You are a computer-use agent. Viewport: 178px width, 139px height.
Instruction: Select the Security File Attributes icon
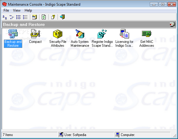click(58, 34)
